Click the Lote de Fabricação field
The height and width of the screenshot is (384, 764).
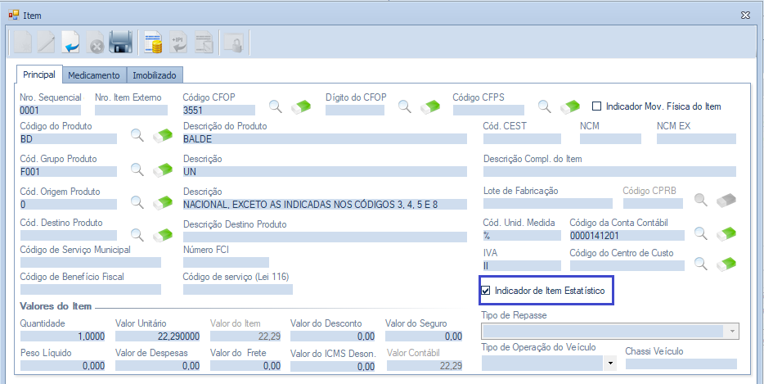tap(548, 204)
